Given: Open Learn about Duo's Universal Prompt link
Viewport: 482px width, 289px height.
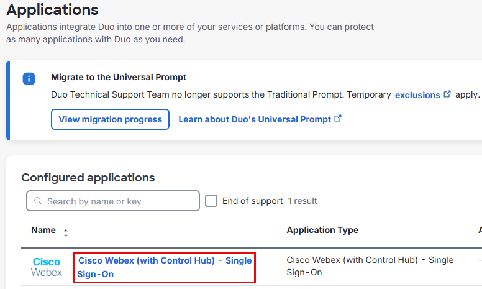Looking at the screenshot, I should 255,119.
